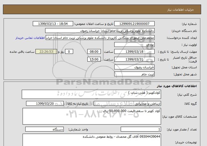
Task: Click the توضیحات خریدار label
Action: tap(186, 142)
